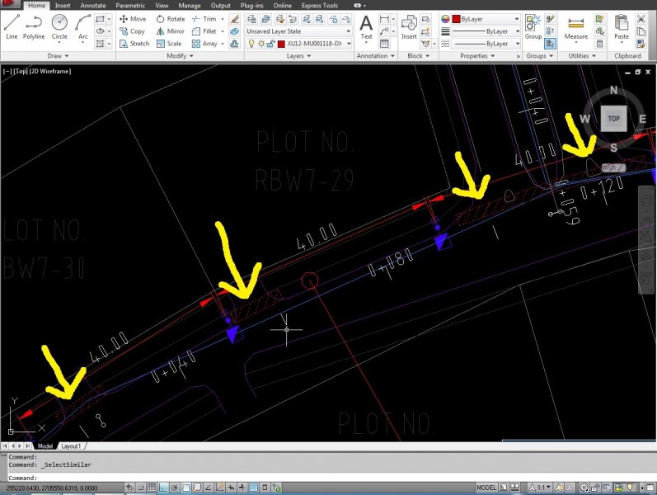Click the red object color swatch in Properties
657x495 pixels.
point(456,19)
